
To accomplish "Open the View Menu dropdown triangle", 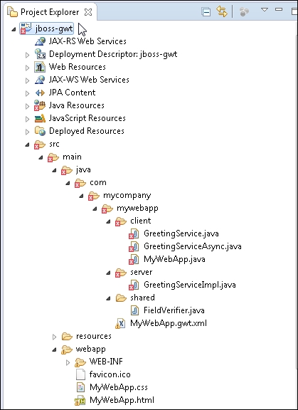I will coord(265,10).
